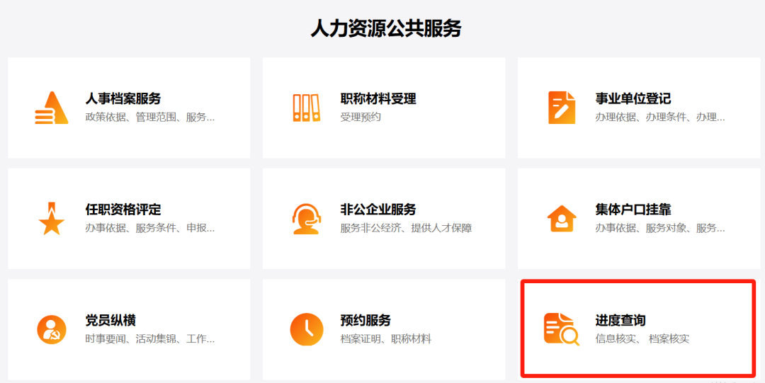This screenshot has width=765, height=383.
Task: Click the 进度查询 magnifier document icon
Action: click(x=561, y=329)
